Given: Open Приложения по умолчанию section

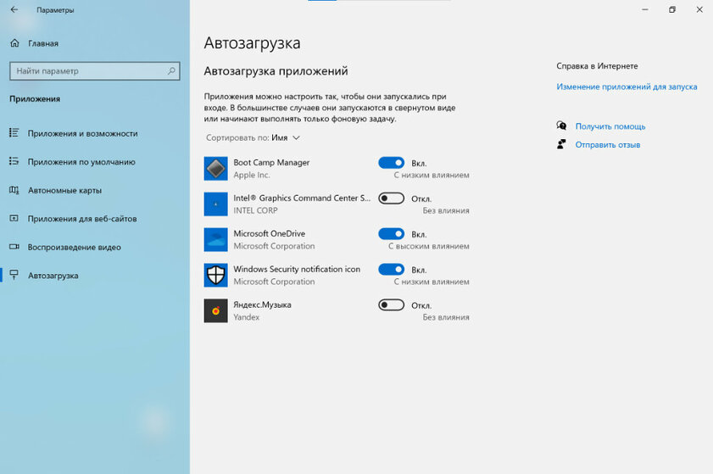Looking at the screenshot, I should pyautogui.click(x=81, y=162).
